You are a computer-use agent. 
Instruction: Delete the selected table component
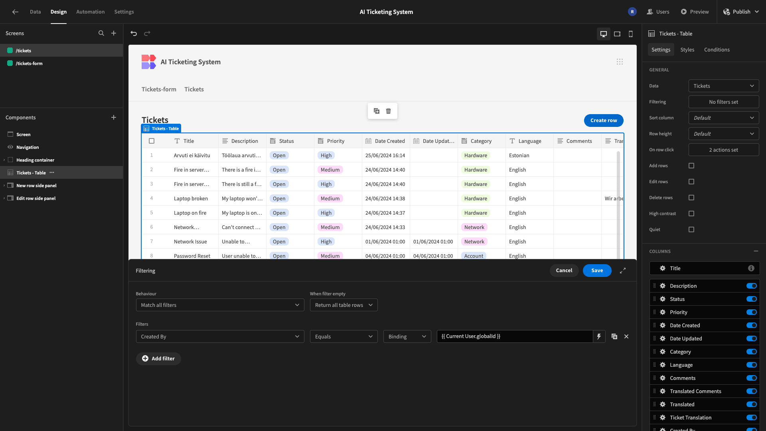[389, 111]
